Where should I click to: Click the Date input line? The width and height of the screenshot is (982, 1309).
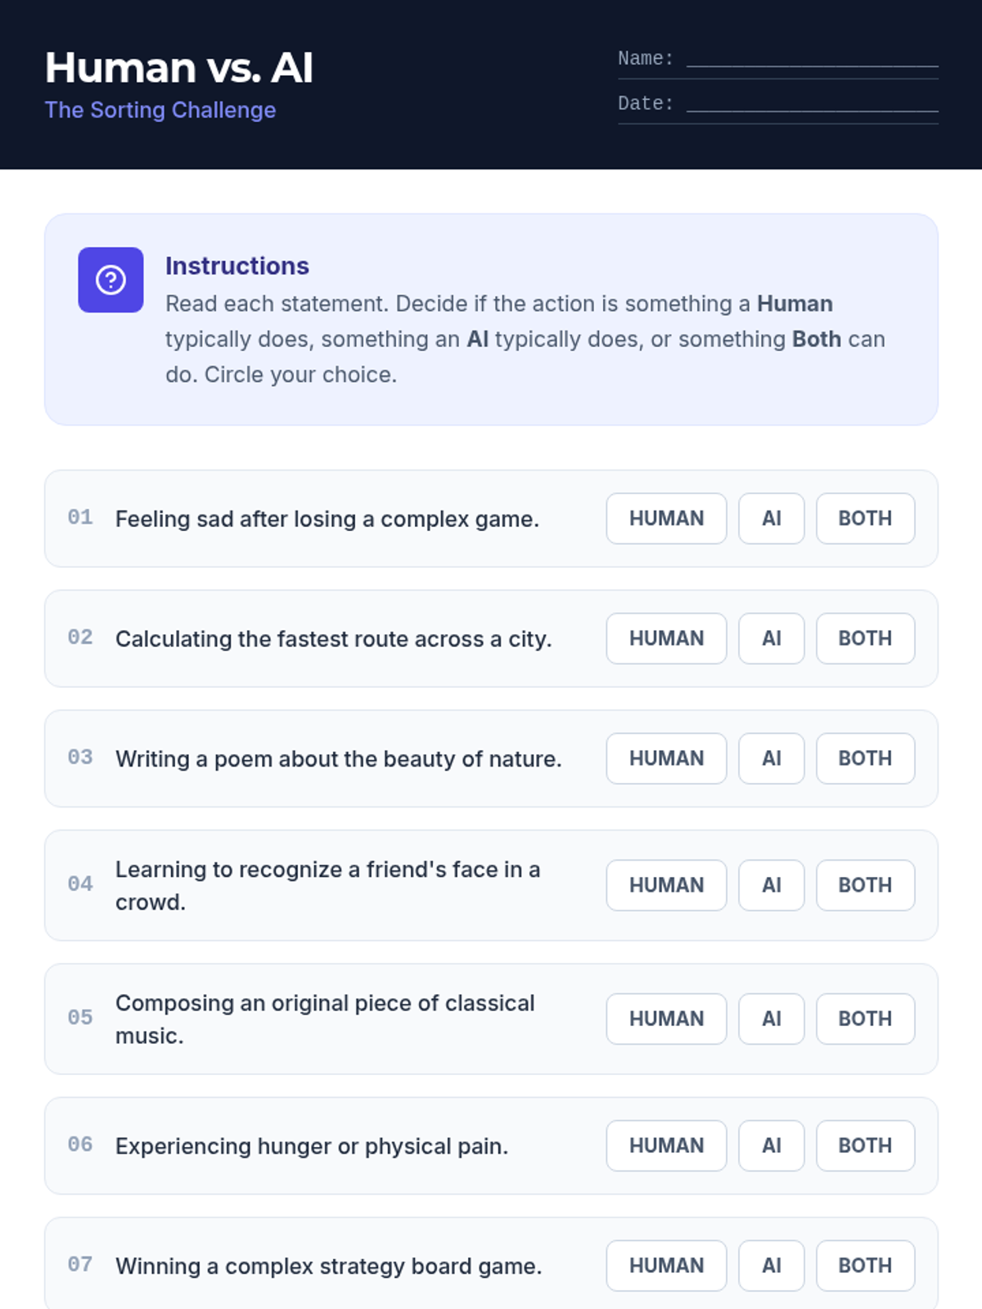tap(812, 104)
